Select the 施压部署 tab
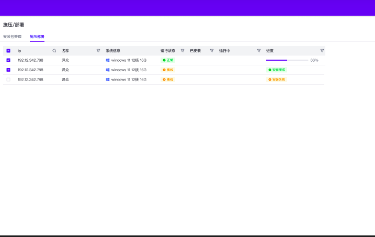 pos(37,37)
